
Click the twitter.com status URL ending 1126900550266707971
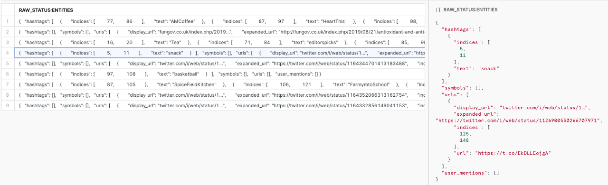point(518,120)
